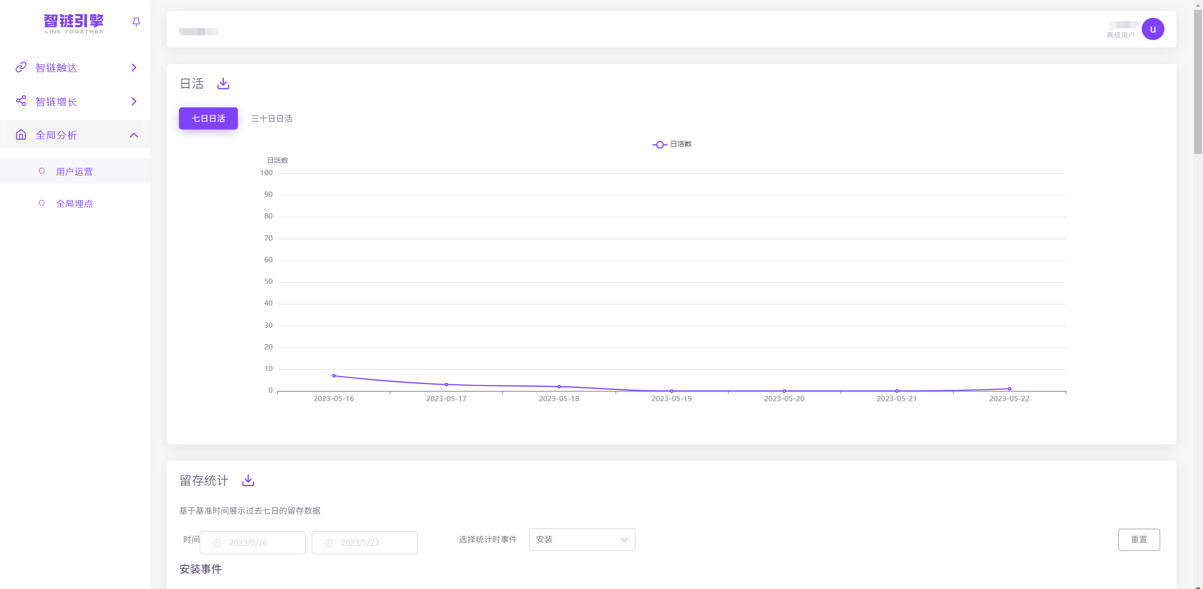Click the 智链触达 menu label
Image resolution: width=1203 pixels, height=589 pixels.
(x=56, y=68)
